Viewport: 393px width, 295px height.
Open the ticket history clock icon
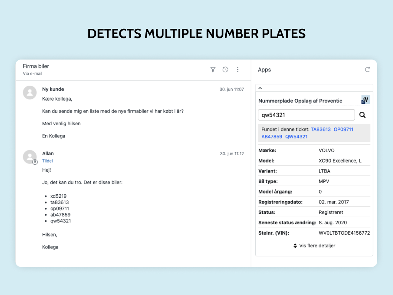[x=225, y=70]
